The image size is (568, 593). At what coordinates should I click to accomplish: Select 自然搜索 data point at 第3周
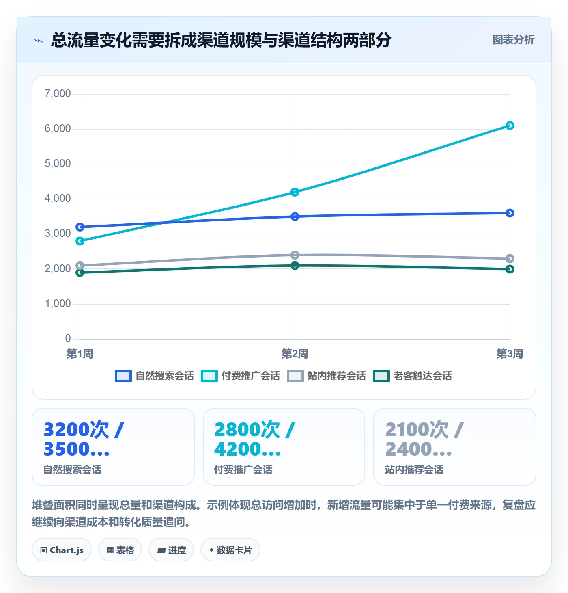[x=510, y=213]
